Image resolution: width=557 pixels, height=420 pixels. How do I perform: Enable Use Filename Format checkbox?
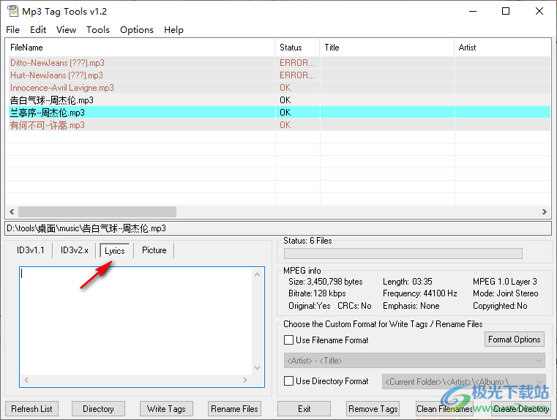pos(289,340)
